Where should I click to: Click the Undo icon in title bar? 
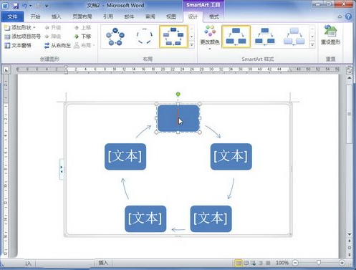point(24,6)
